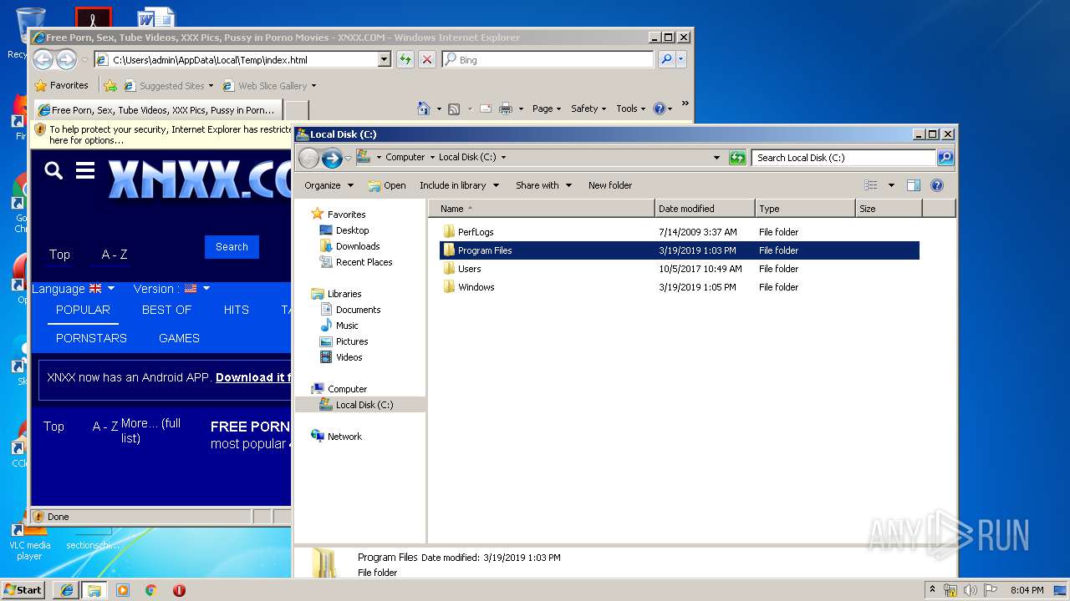Screen dimensions: 1070x601
Task: Click the Internet Explorer stop button
Action: [426, 59]
